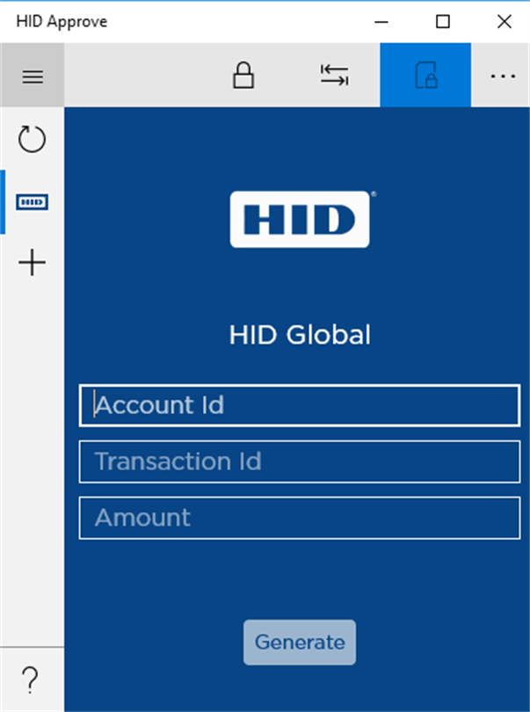This screenshot has height=712, width=530.
Task: Minimize the HID Approve window
Action: (x=381, y=21)
